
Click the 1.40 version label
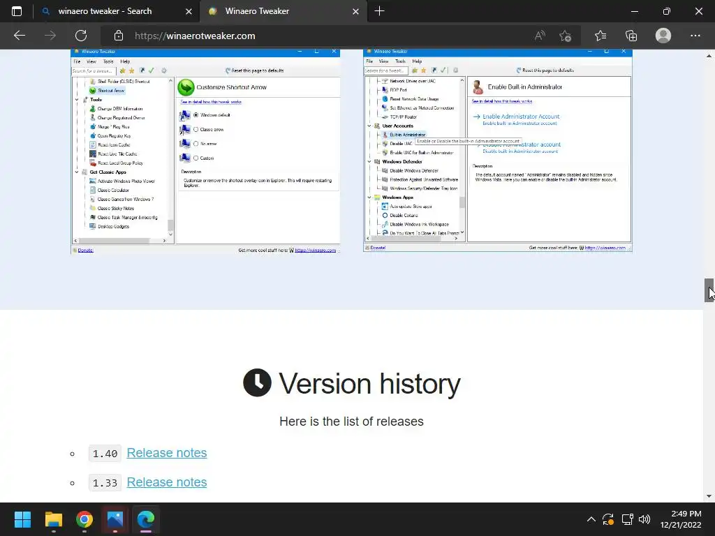pyautogui.click(x=105, y=454)
